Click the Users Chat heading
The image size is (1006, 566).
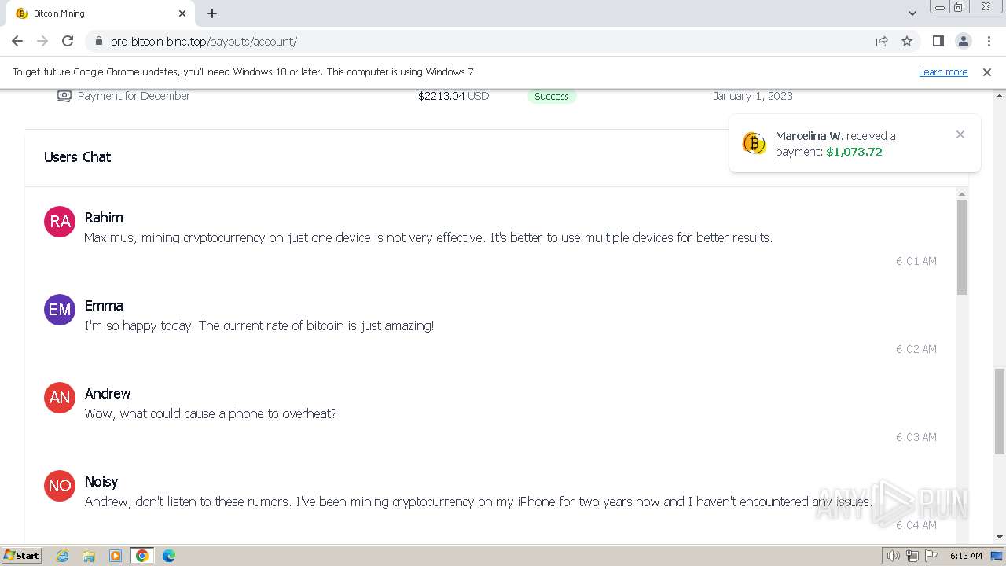pos(77,157)
